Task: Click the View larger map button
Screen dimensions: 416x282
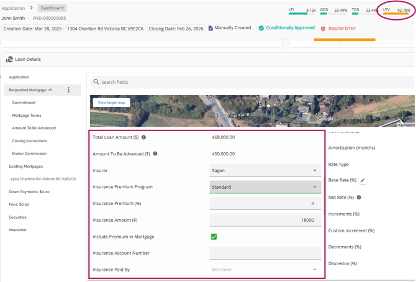Action: click(112, 102)
